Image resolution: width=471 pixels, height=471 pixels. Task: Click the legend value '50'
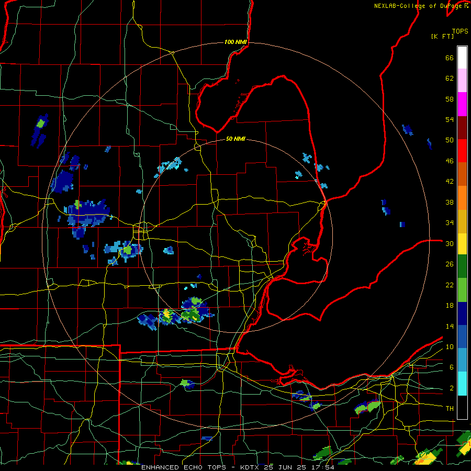coord(450,140)
